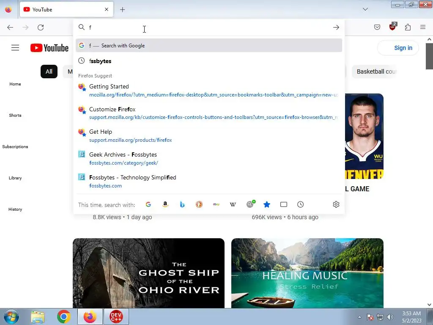
Task: Show hidden system tray icons
Action: [x=359, y=317]
